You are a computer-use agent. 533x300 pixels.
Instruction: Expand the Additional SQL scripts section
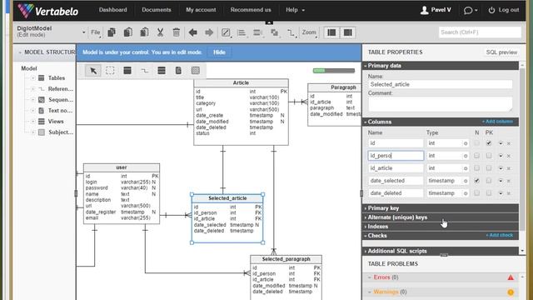[441, 251]
